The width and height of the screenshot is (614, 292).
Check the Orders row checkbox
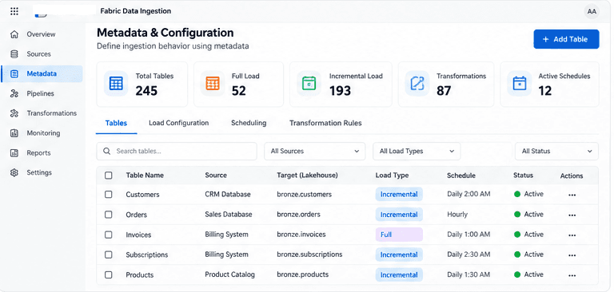pyautogui.click(x=109, y=215)
